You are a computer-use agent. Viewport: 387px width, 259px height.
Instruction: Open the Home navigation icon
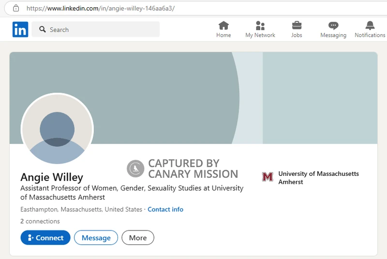coord(223,26)
